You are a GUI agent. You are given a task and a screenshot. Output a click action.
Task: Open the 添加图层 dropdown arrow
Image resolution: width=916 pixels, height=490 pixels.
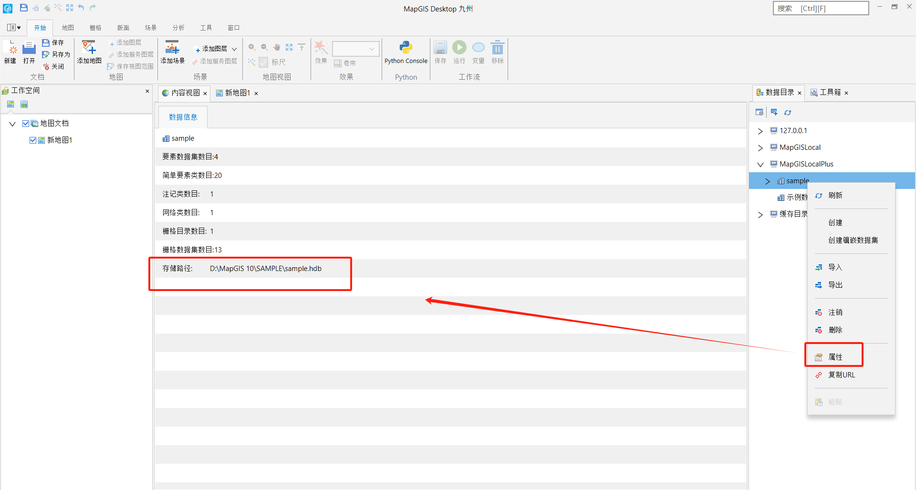pos(234,49)
